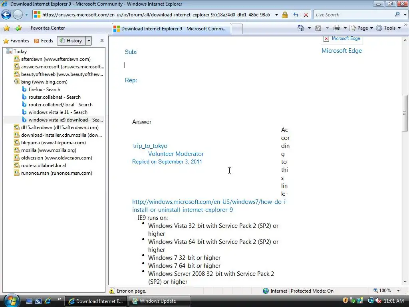Open the zoom level dropdown arrow
The height and width of the screenshot is (307, 409).
(x=398, y=291)
